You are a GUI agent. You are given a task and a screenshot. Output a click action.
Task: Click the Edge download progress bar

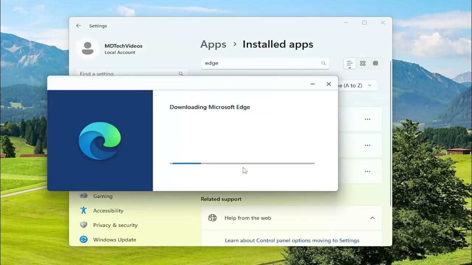[x=242, y=163]
